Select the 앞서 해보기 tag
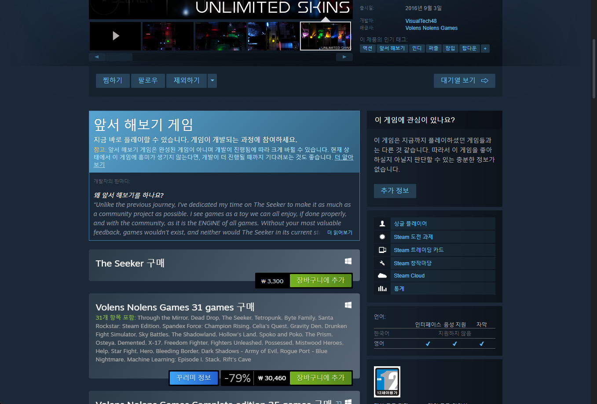 point(392,48)
